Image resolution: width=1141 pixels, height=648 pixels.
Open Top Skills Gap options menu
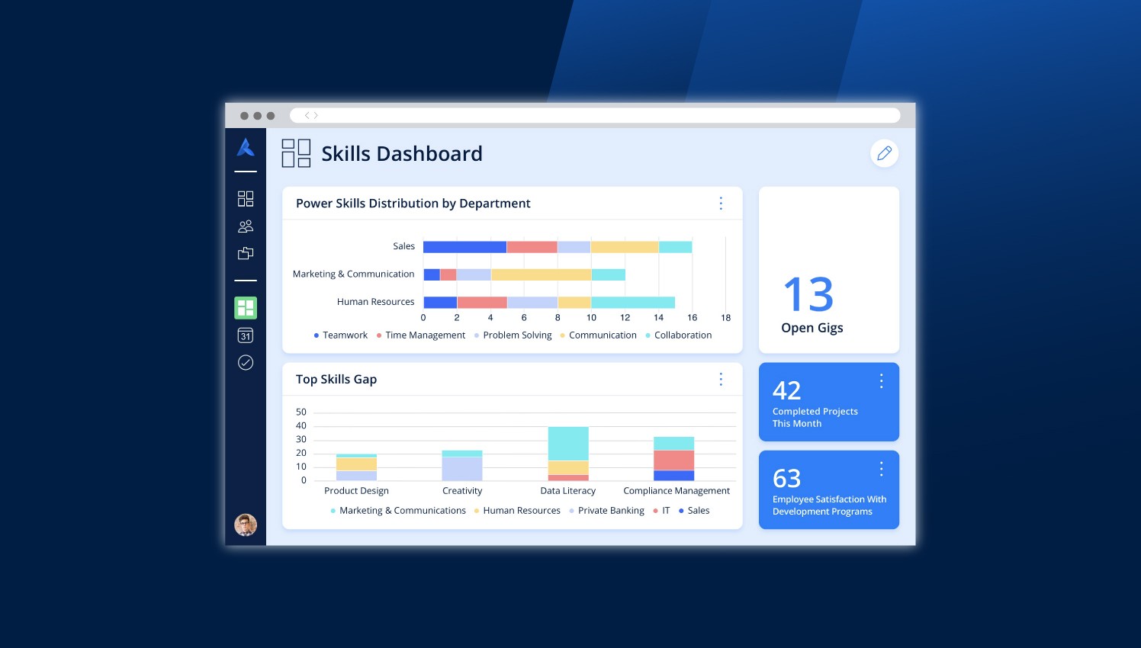pos(721,380)
